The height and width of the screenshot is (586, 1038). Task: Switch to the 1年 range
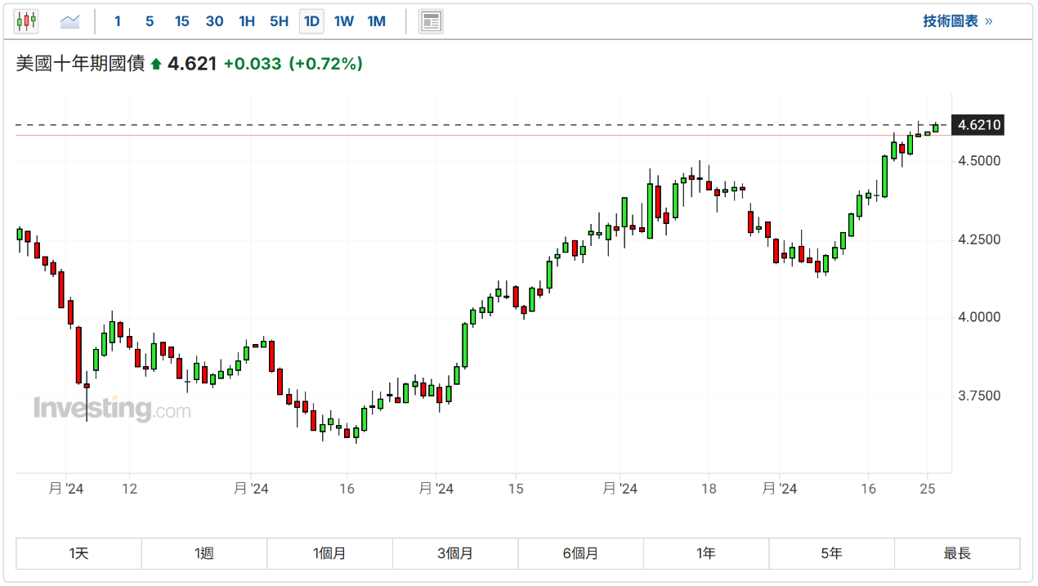coord(706,553)
